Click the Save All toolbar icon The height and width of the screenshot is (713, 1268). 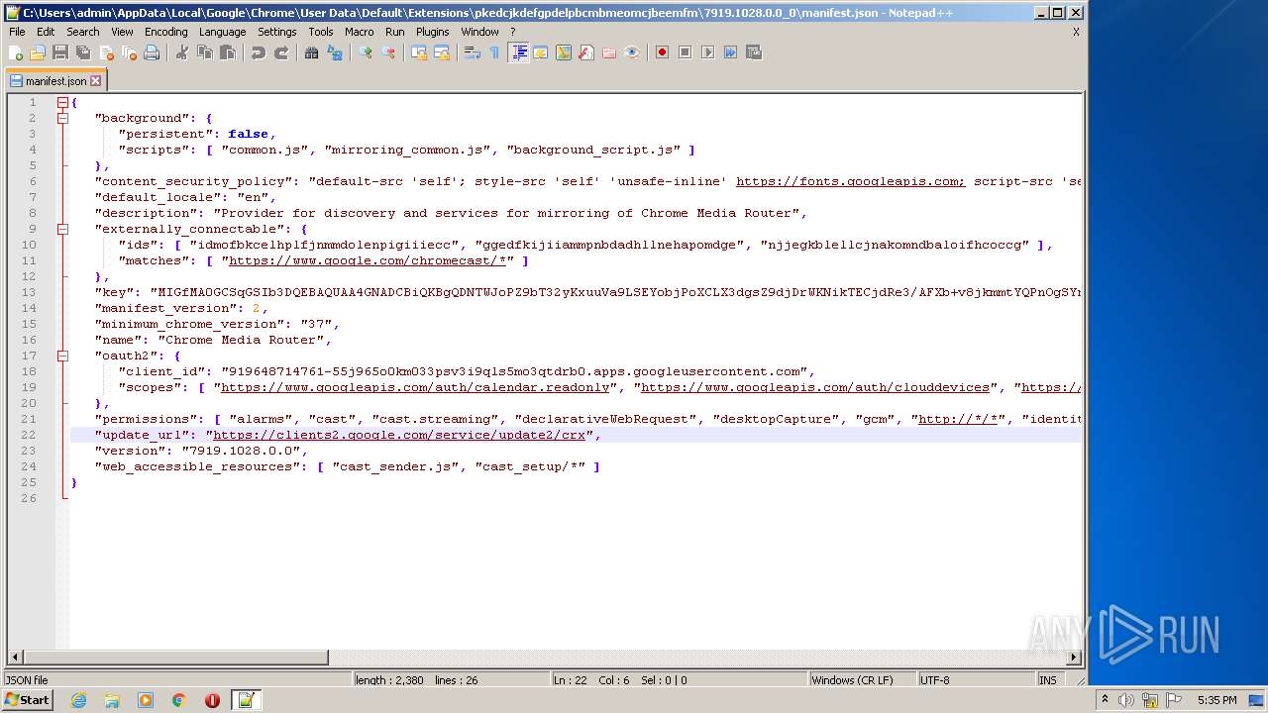83,52
